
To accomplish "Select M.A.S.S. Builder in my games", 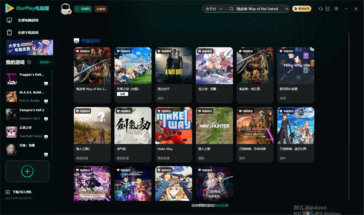I will tap(27, 96).
